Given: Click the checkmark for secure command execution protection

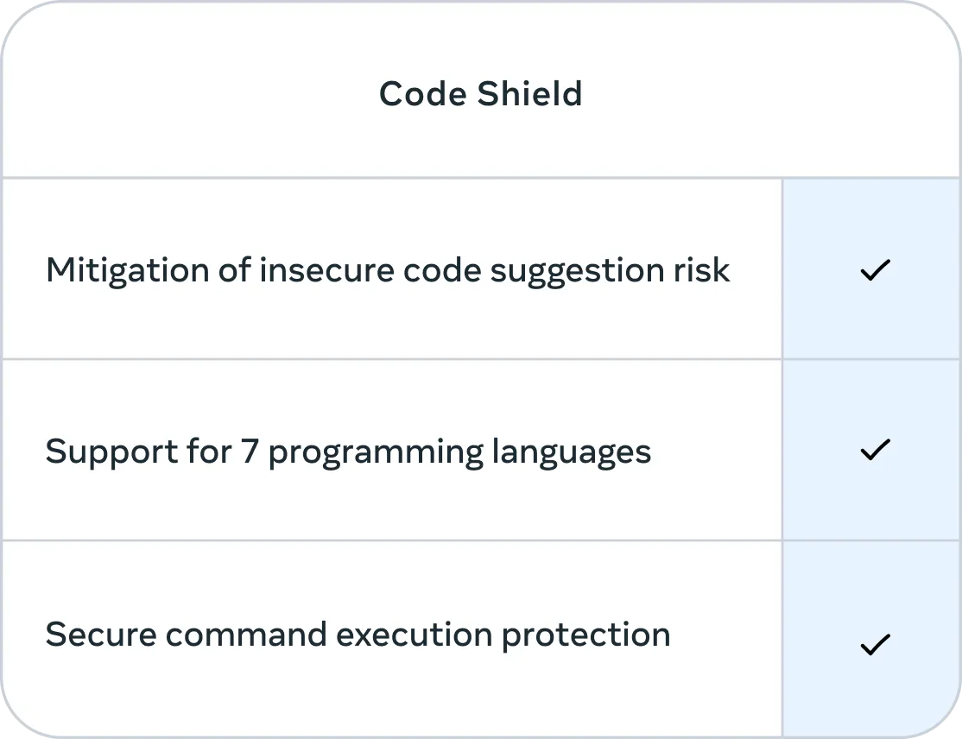Looking at the screenshot, I should pos(874,644).
